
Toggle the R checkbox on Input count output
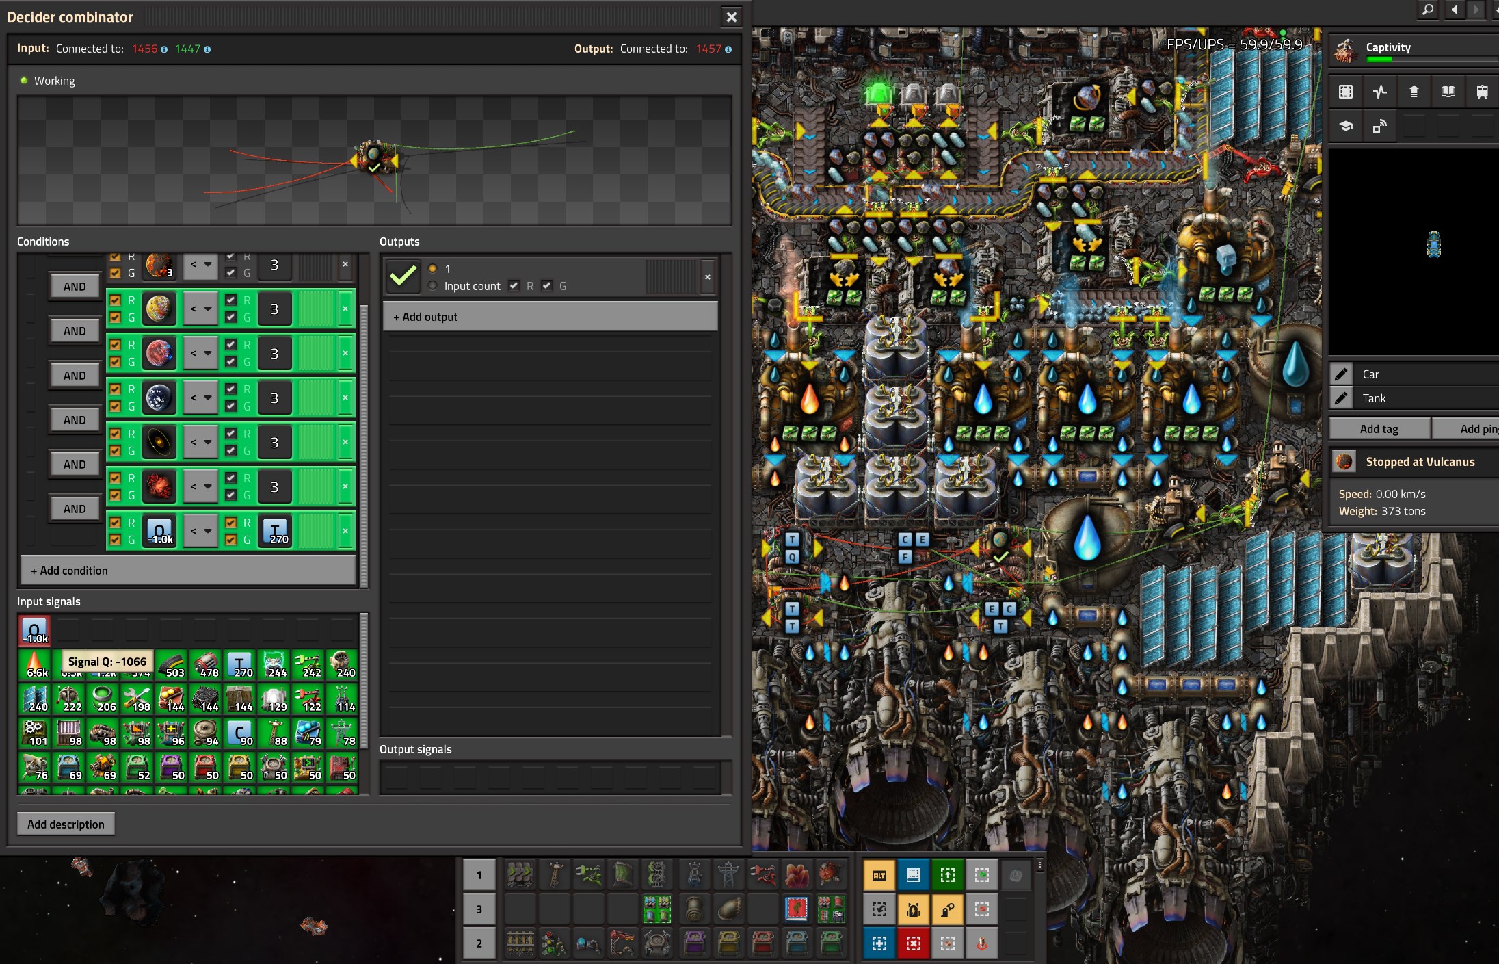point(514,286)
